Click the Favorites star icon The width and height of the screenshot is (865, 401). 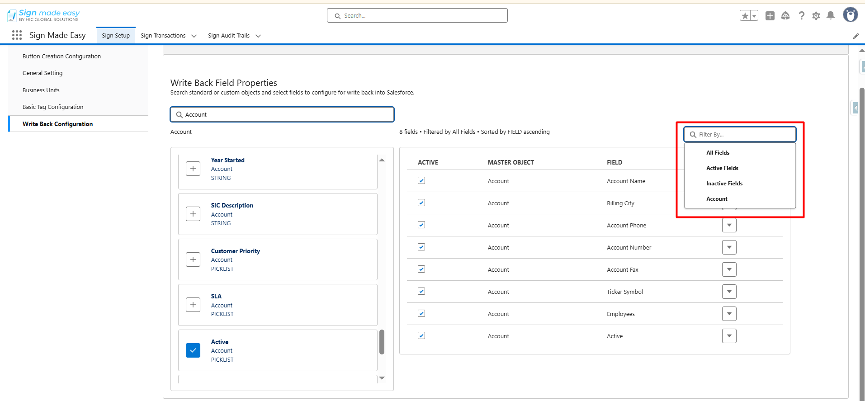[745, 16]
